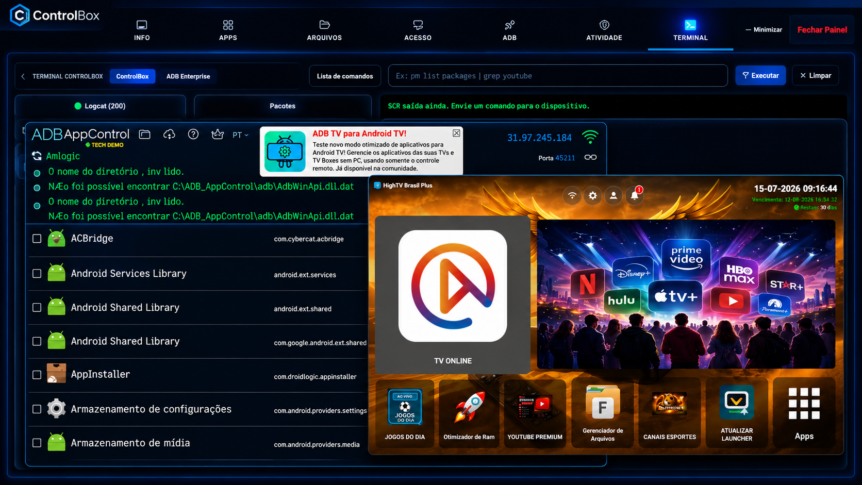This screenshot has width=862, height=485.
Task: Open YOUTUBE PREMIUM
Action: click(x=535, y=413)
